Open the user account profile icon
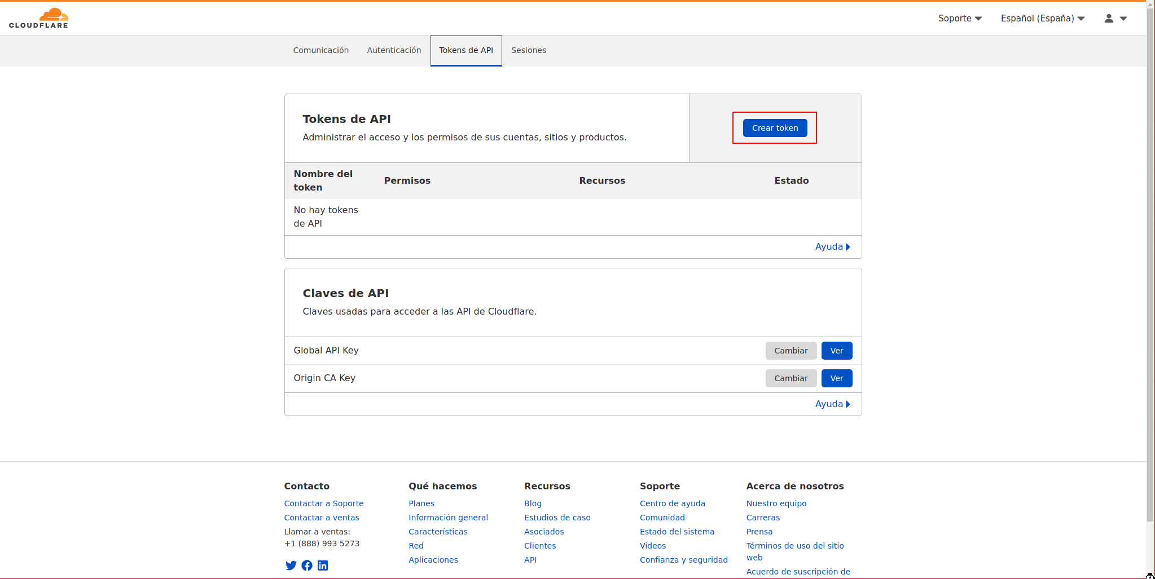 pyautogui.click(x=1109, y=19)
